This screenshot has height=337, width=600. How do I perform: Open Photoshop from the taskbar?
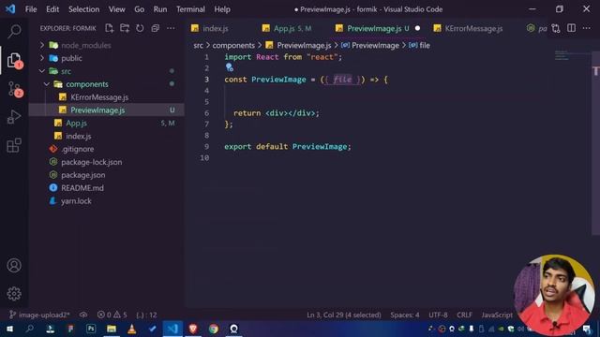tap(91, 329)
